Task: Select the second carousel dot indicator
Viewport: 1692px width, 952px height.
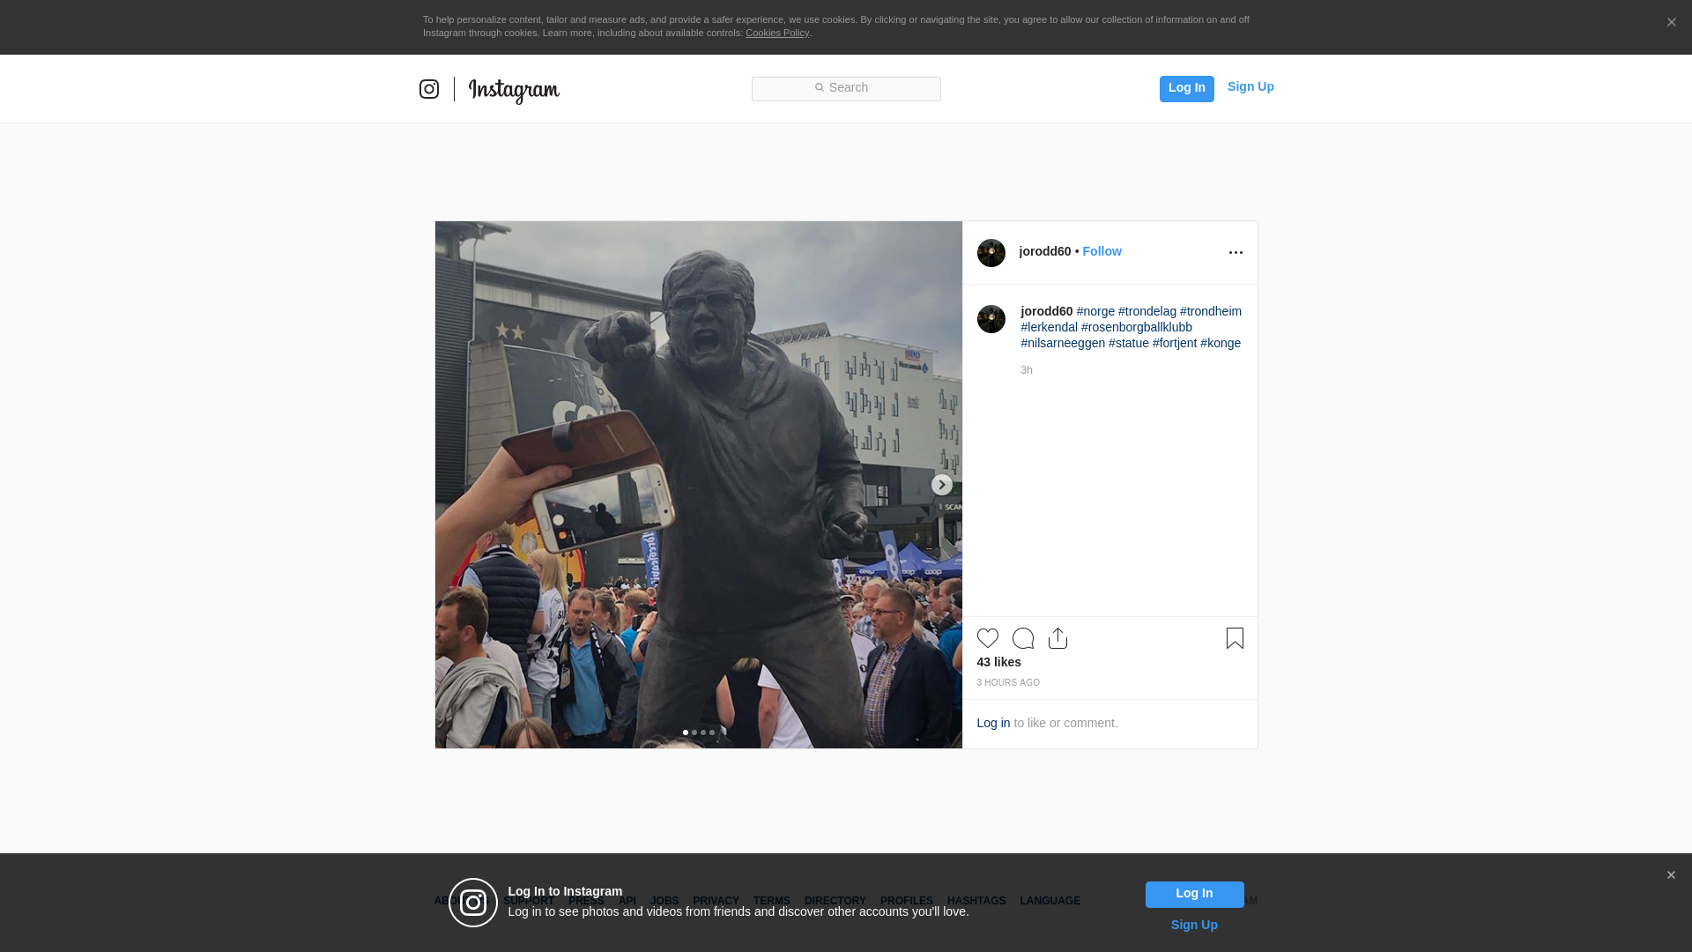Action: 694,733
